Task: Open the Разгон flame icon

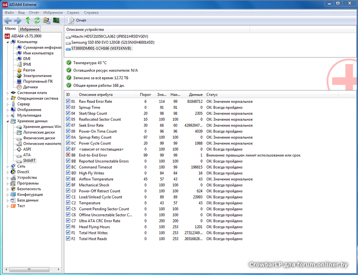Action: pyautogui.click(x=19, y=70)
